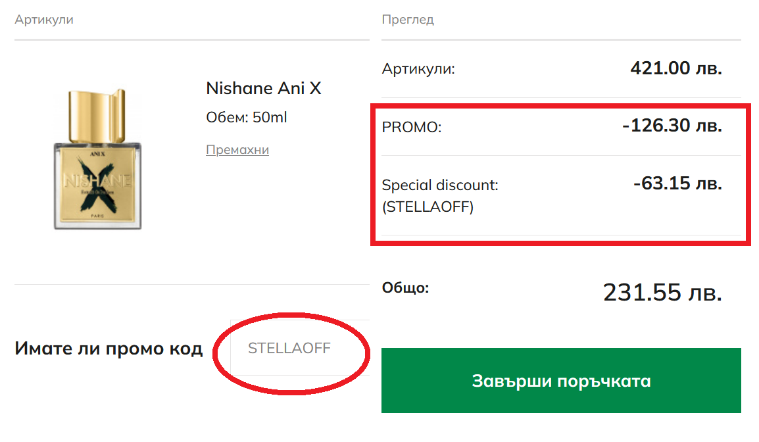759x442 pixels.
Task: Click the "Общо:" total label
Action: pyautogui.click(x=405, y=288)
